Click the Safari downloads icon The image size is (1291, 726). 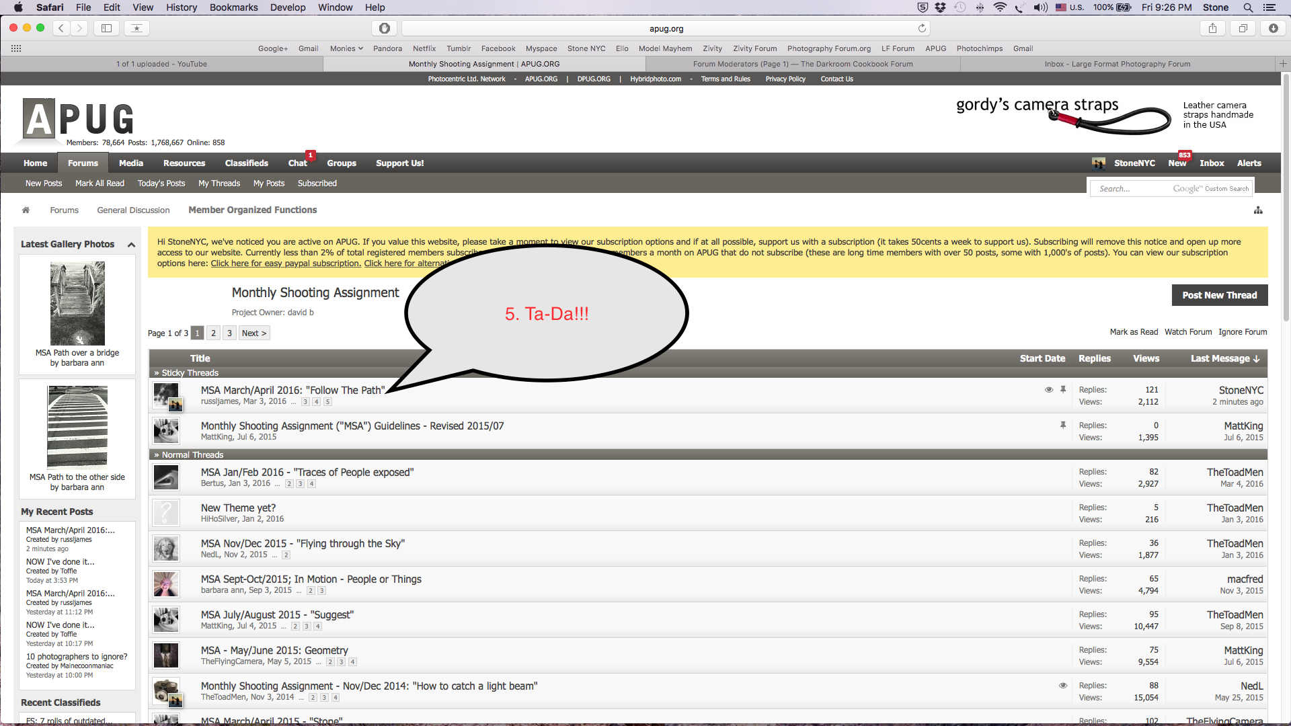click(1273, 28)
